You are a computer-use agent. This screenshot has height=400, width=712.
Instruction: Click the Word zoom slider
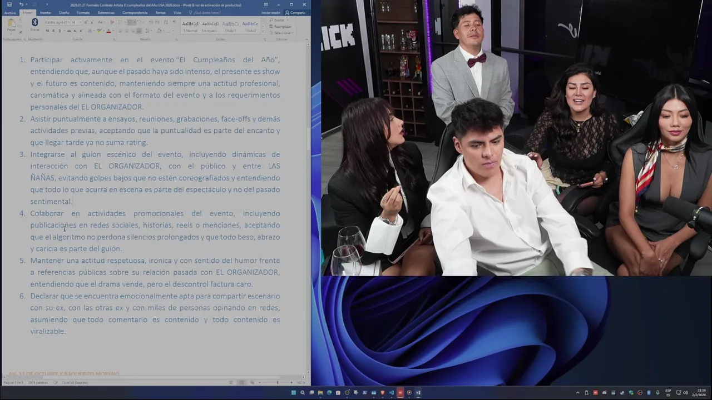point(278,383)
